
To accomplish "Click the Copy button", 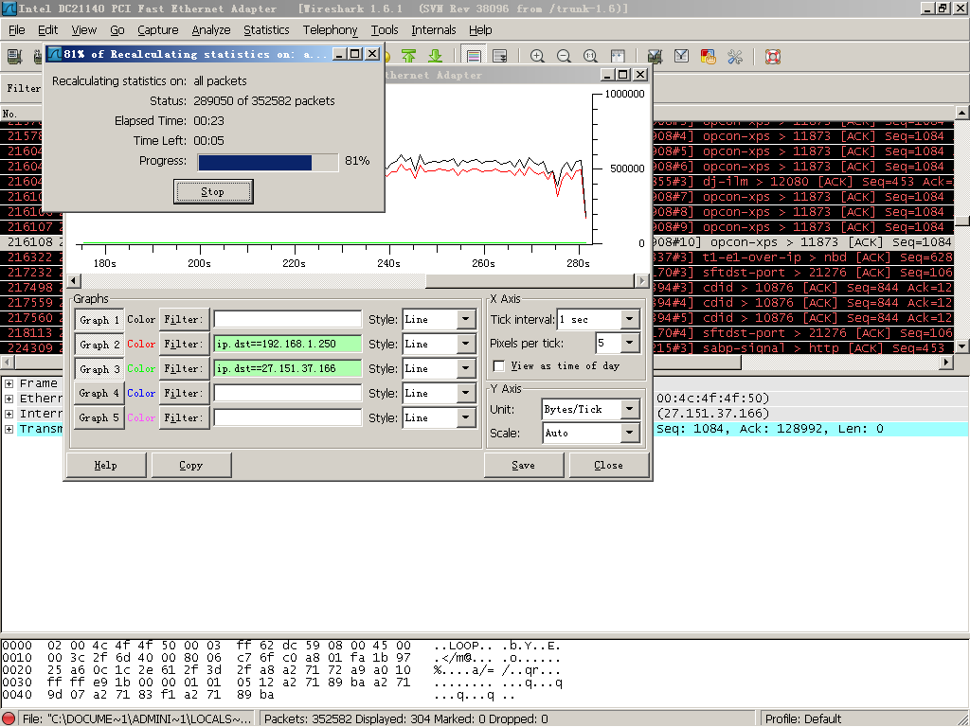I will pos(191,465).
